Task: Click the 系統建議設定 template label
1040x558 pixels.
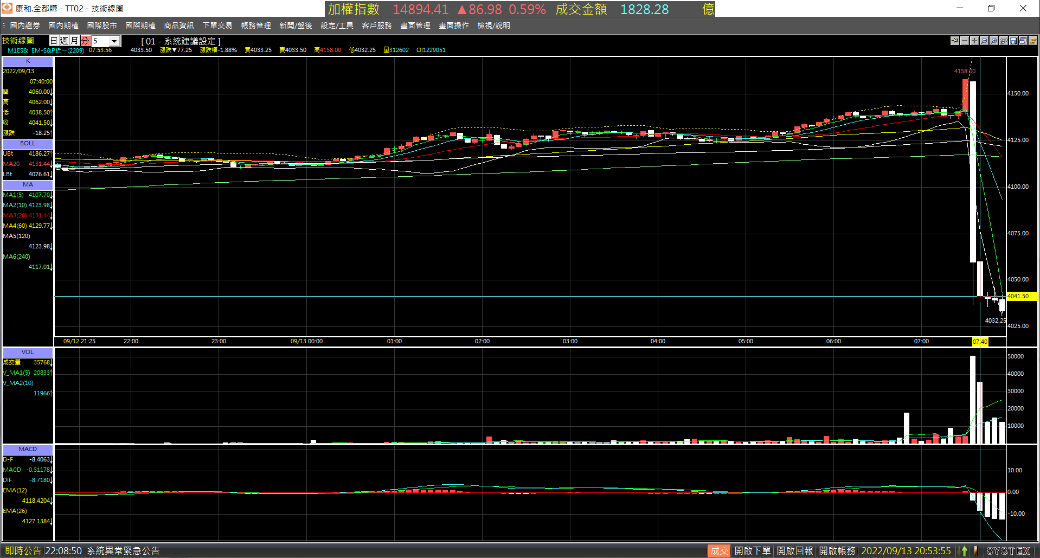Action: click(181, 41)
